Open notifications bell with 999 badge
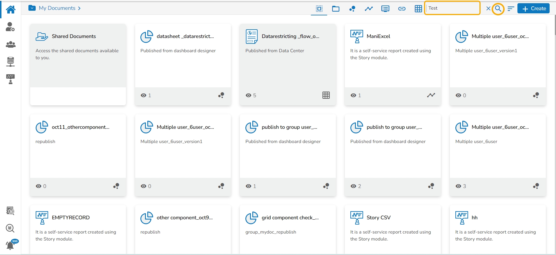 (10, 245)
